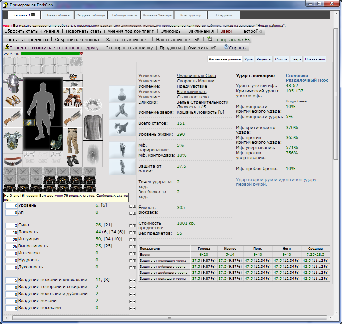Click the wreath crown slot
The width and height of the screenshot is (342, 324).
[x=93, y=104]
